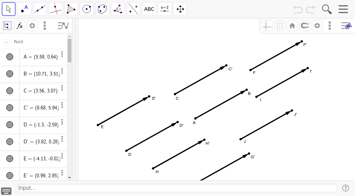
Task: Click point J' in graphics view
Action: point(292,110)
